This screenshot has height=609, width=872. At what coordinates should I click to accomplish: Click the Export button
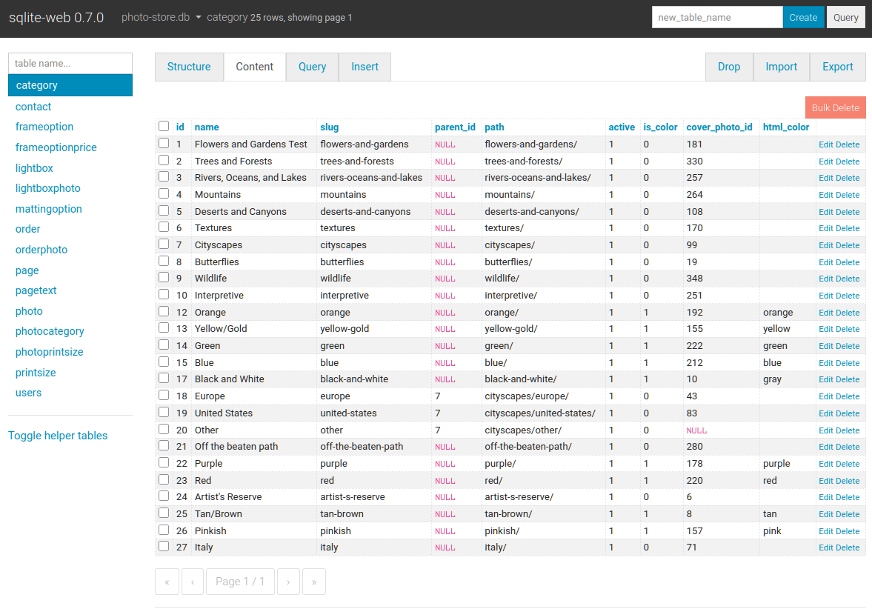tap(837, 67)
